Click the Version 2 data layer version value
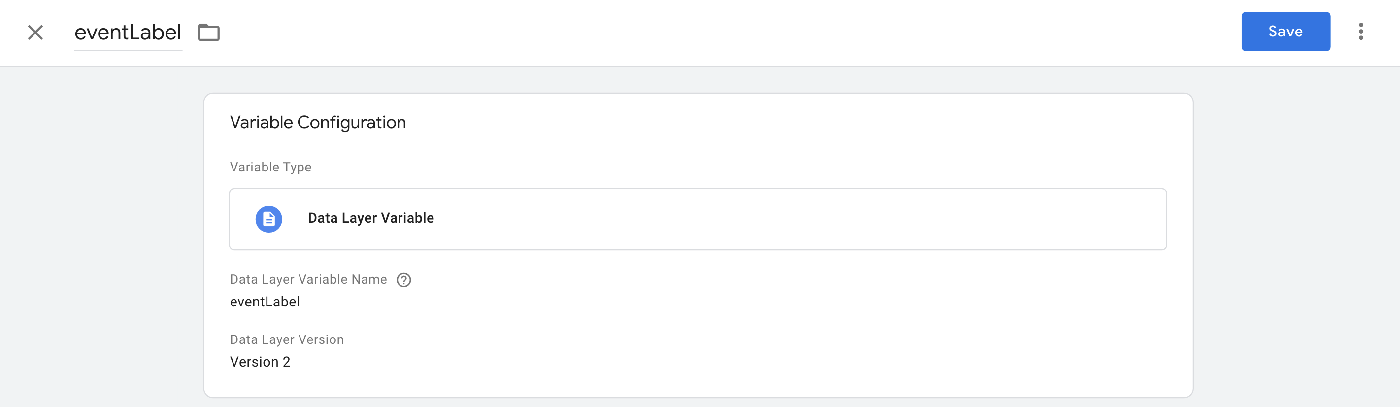Image resolution: width=1400 pixels, height=407 pixels. point(260,362)
